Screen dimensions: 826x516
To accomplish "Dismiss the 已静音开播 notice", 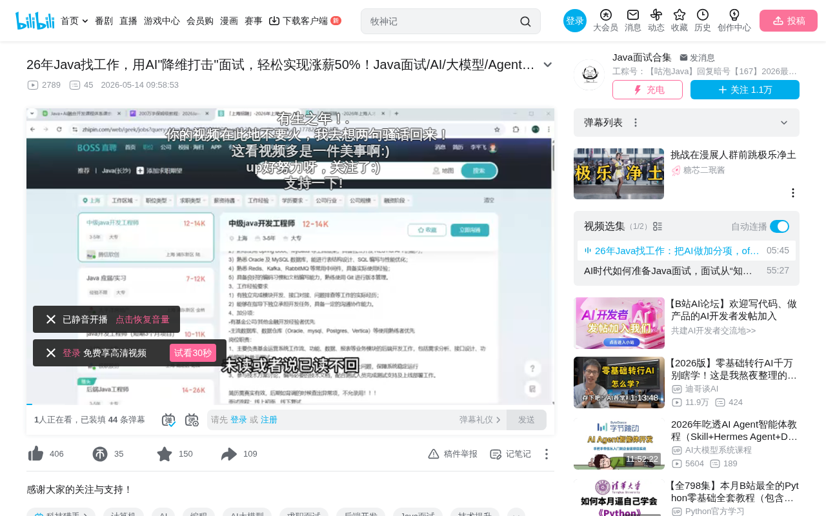I will [51, 319].
